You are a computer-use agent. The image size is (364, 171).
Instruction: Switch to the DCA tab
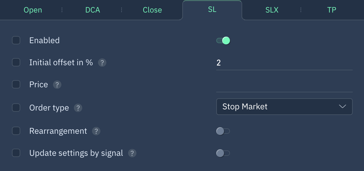tap(93, 10)
